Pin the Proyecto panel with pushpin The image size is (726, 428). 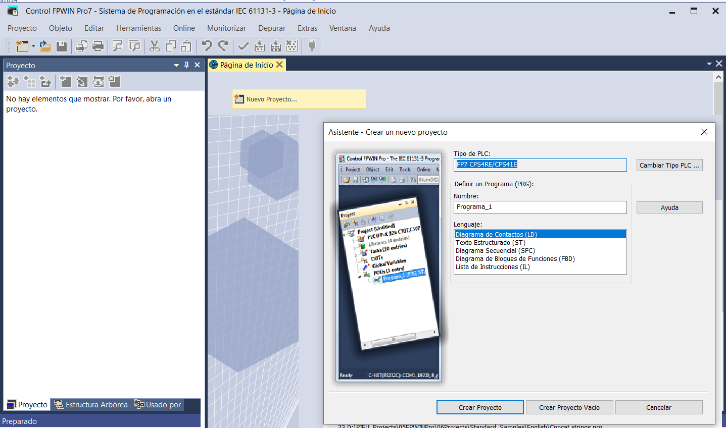tap(186, 65)
